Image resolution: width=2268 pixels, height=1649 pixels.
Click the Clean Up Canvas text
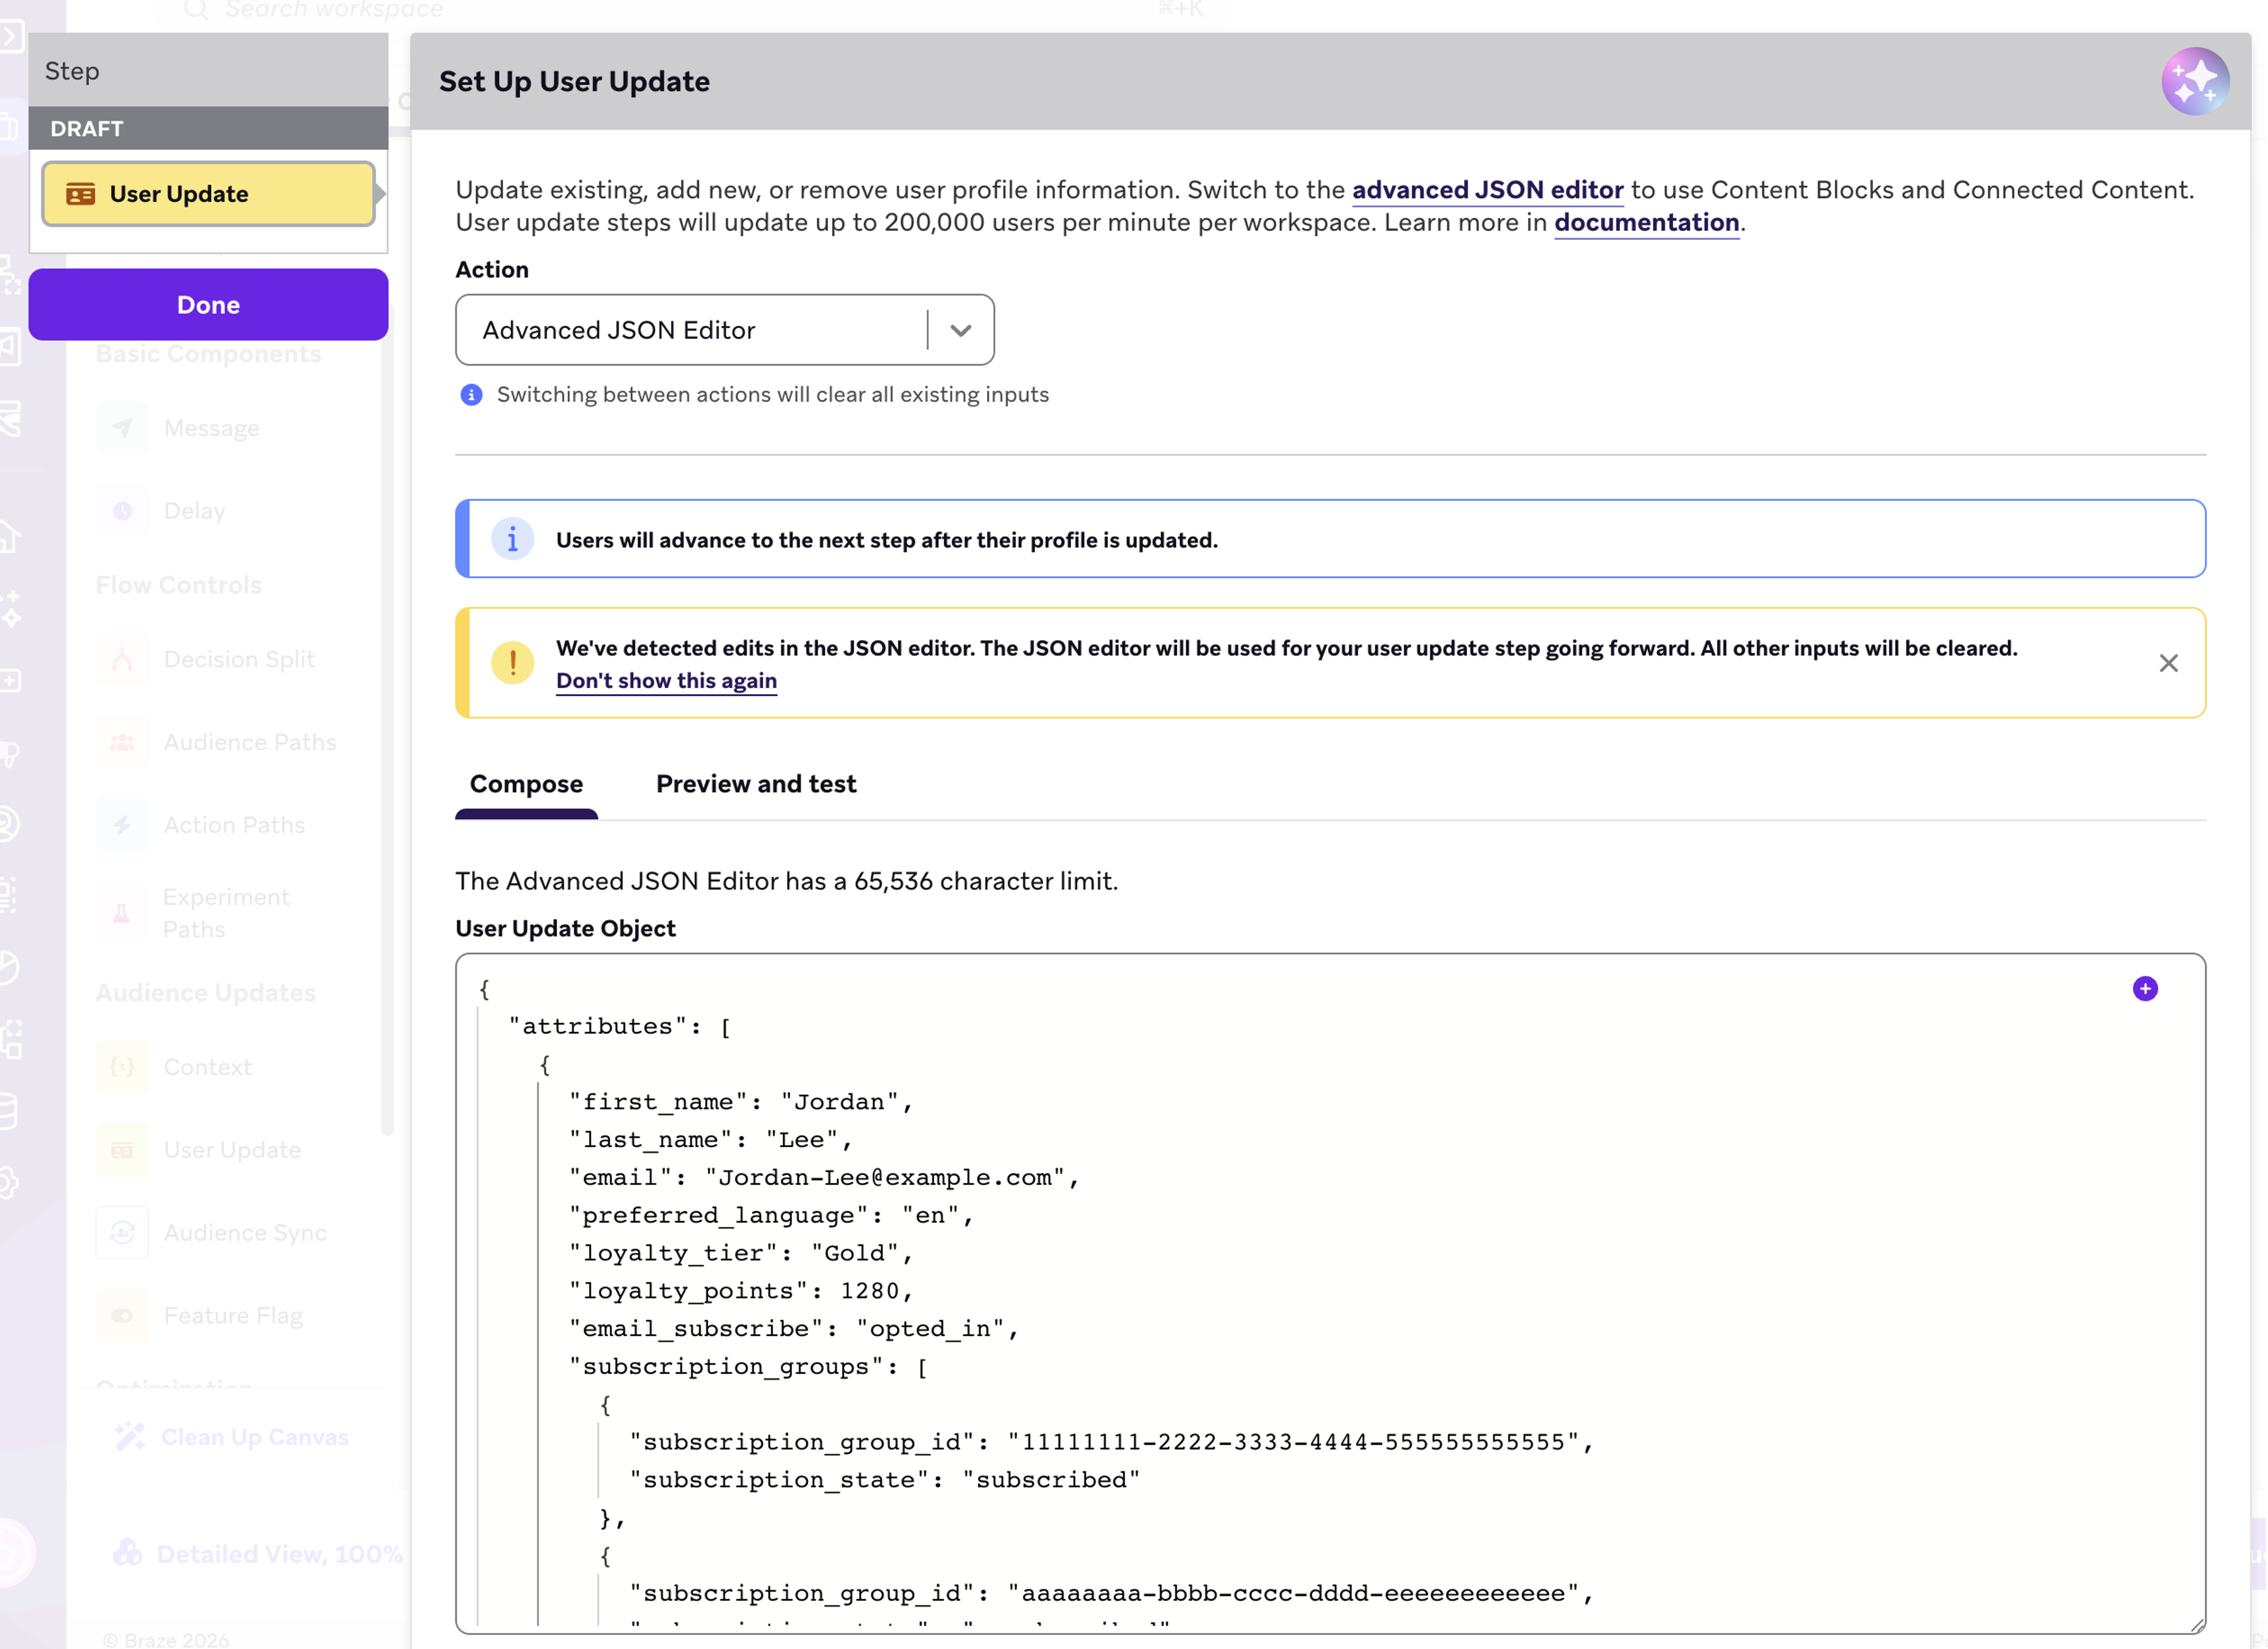[255, 1437]
